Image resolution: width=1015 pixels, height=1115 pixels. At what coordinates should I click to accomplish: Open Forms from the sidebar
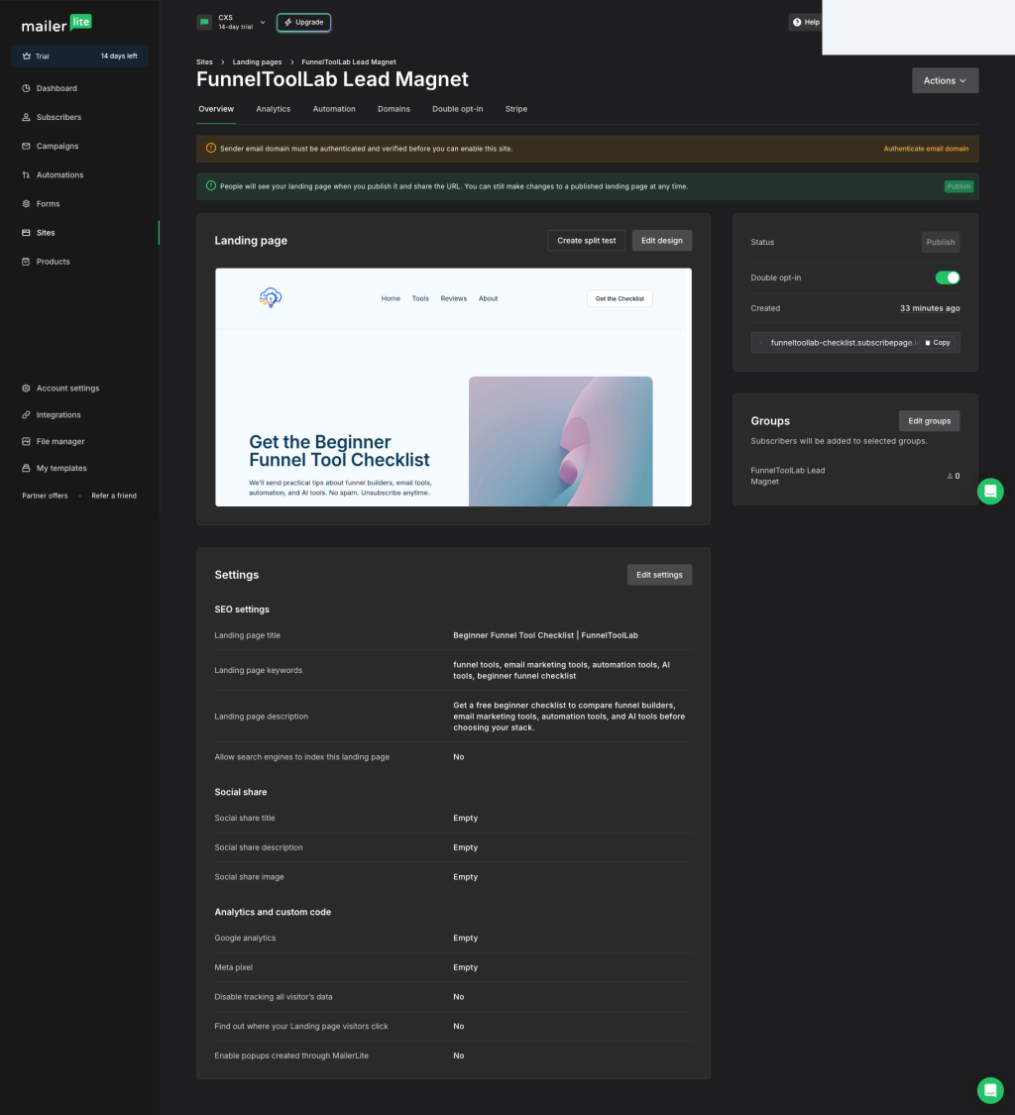click(x=48, y=204)
